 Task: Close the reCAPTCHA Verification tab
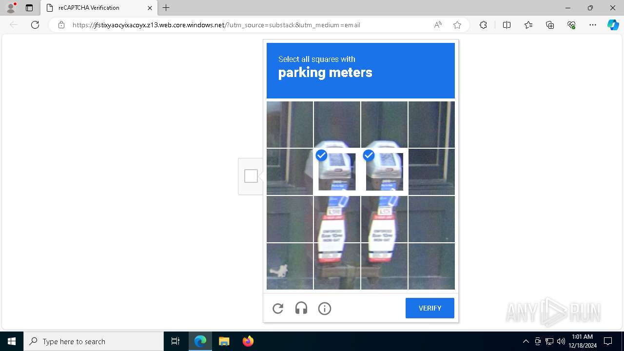tap(150, 8)
